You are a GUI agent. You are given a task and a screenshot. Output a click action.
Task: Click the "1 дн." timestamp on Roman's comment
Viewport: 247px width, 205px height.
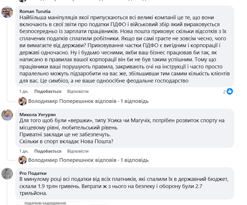[x=24, y=91]
